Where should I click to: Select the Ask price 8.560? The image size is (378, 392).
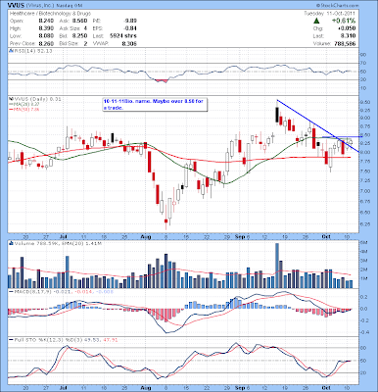(80, 21)
